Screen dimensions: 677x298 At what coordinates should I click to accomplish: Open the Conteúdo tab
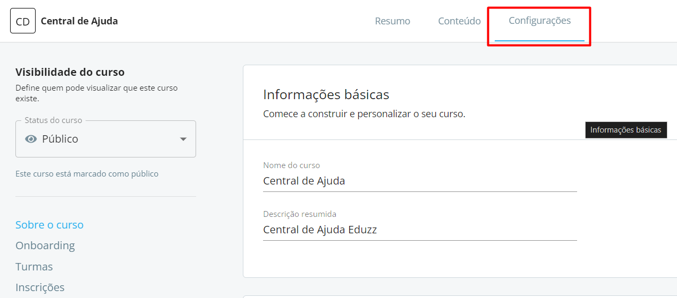(459, 21)
